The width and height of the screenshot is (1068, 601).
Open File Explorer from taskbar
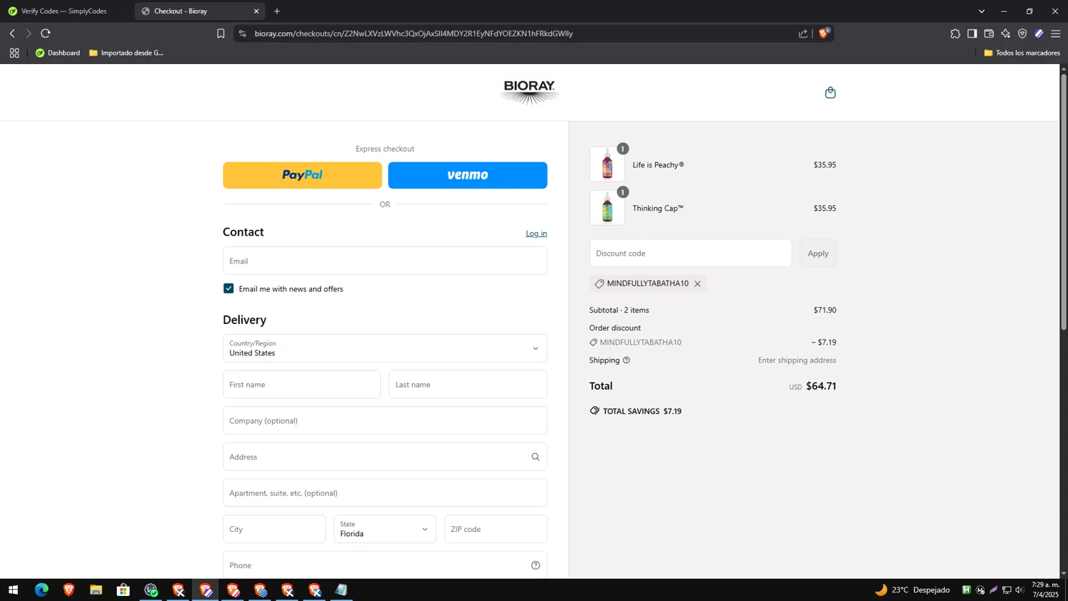96,590
